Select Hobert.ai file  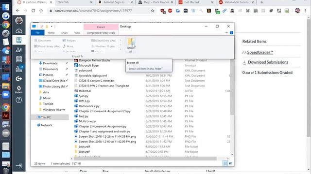pos(85,91)
